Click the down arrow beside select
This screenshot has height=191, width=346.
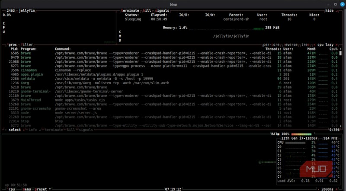click(x=24, y=130)
